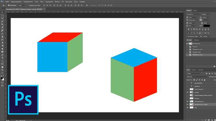Select the Clone Stamp tool
The width and height of the screenshot is (216, 121).
coord(2,37)
